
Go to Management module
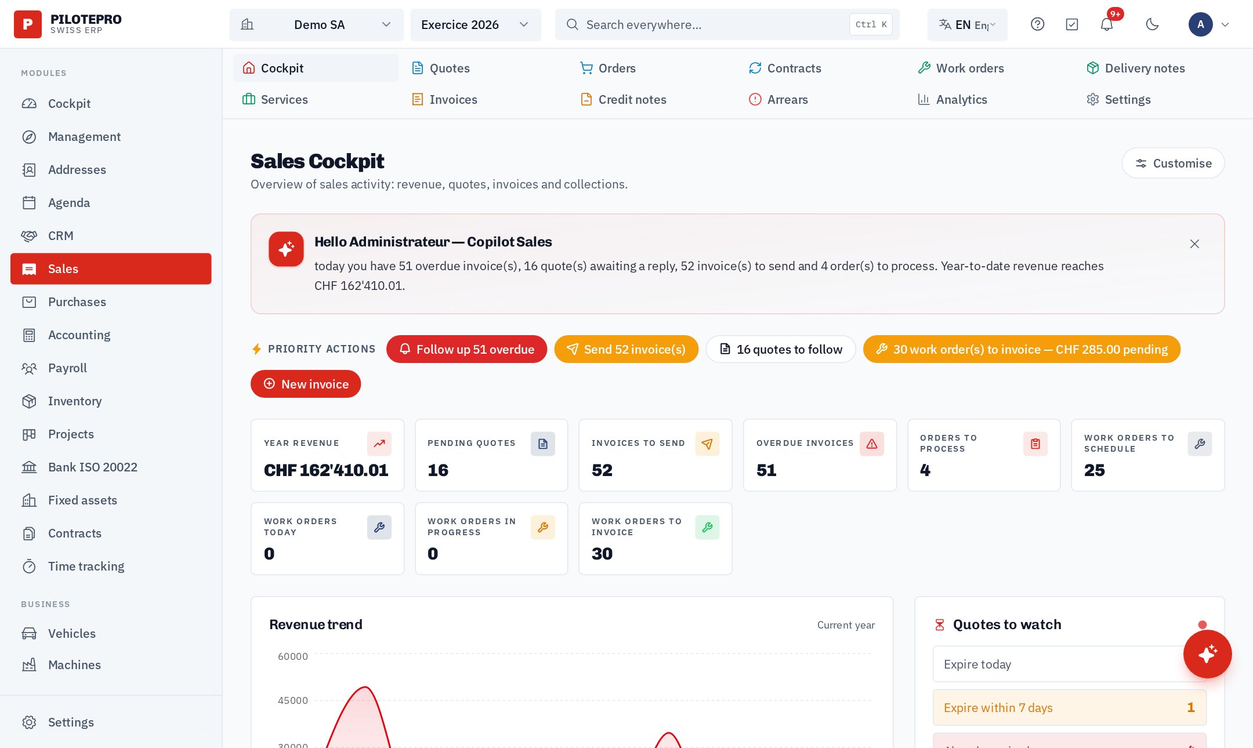pyautogui.click(x=111, y=137)
